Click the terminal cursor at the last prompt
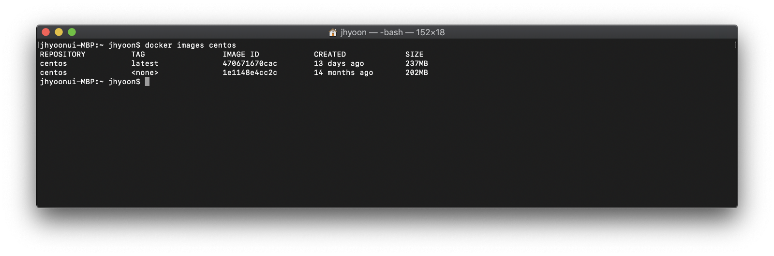The image size is (774, 256). [x=147, y=82]
